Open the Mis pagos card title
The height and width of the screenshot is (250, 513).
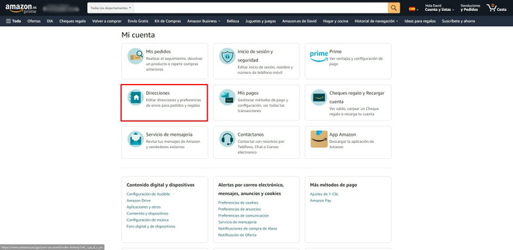point(248,93)
